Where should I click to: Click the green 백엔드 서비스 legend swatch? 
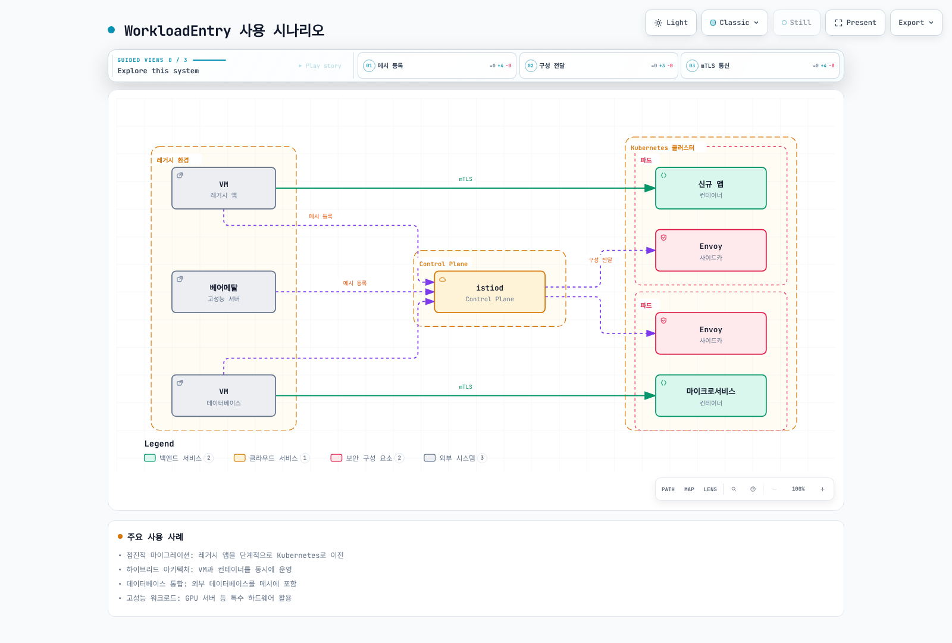pyautogui.click(x=150, y=458)
